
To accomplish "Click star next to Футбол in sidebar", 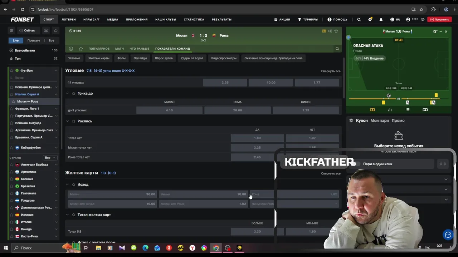I will click(11, 71).
